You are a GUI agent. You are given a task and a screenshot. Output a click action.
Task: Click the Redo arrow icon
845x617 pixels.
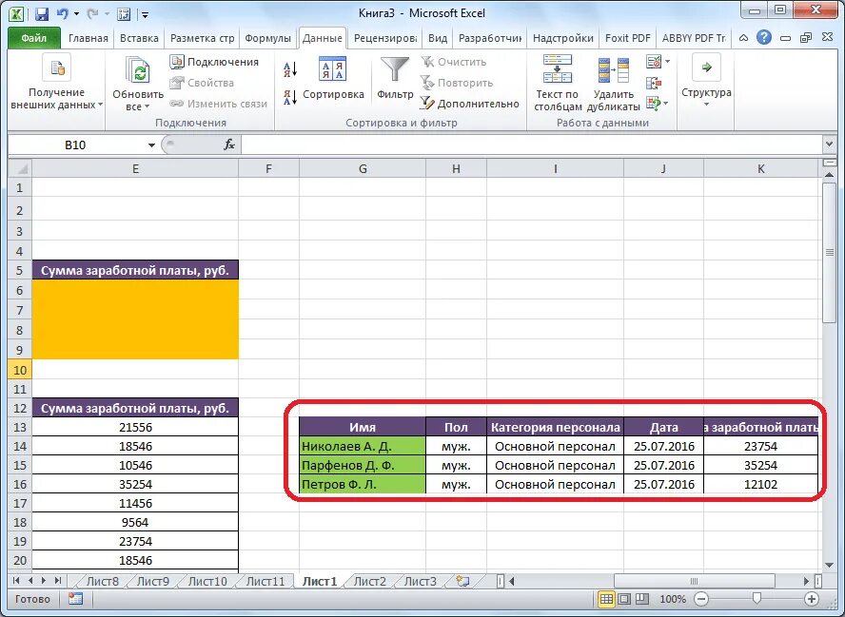coord(92,14)
